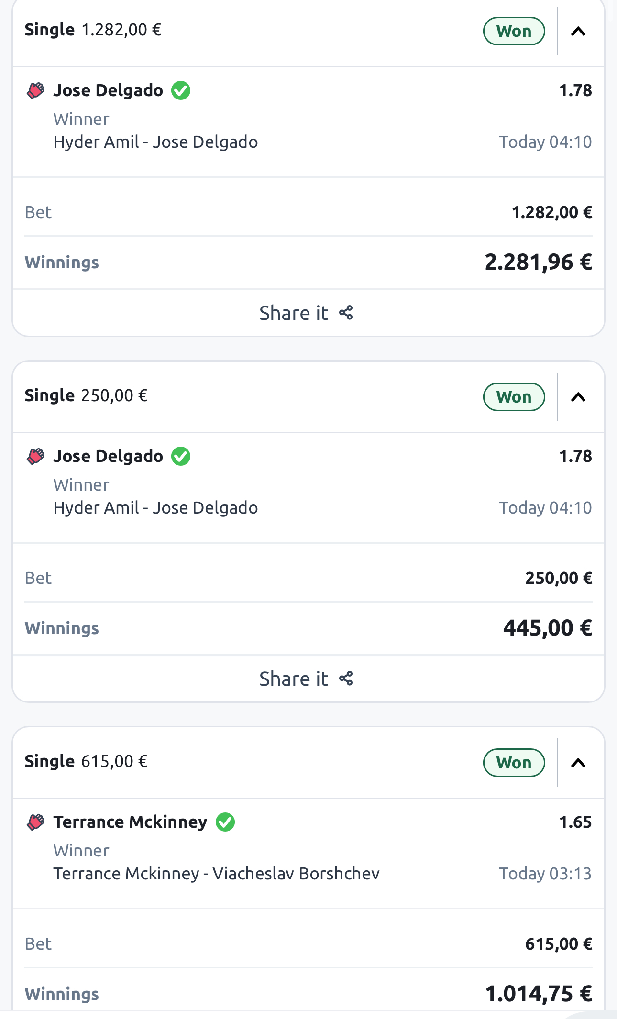Viewport: 617px width, 1019px height.
Task: Click boxing glove icon on 1.282,00 € bet
Action: [x=35, y=90]
